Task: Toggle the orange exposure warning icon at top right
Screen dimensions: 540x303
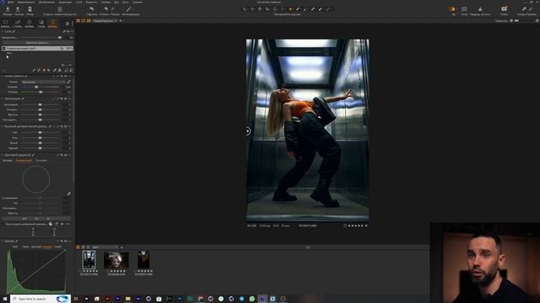Action: pos(452,9)
